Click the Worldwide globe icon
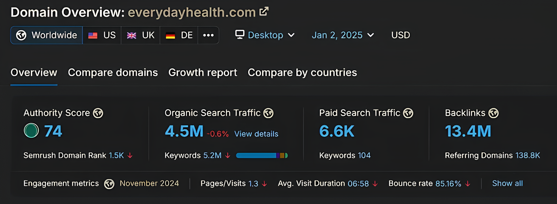The width and height of the screenshot is (557, 204). click(21, 35)
